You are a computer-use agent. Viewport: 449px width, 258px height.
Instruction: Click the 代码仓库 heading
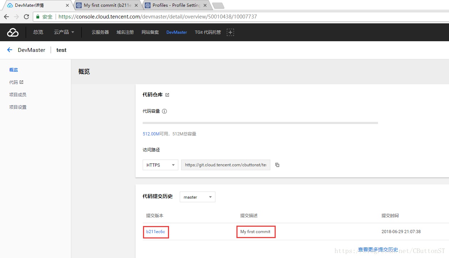pyautogui.click(x=153, y=95)
